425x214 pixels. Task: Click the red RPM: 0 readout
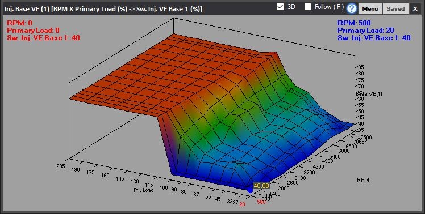pyautogui.click(x=19, y=23)
